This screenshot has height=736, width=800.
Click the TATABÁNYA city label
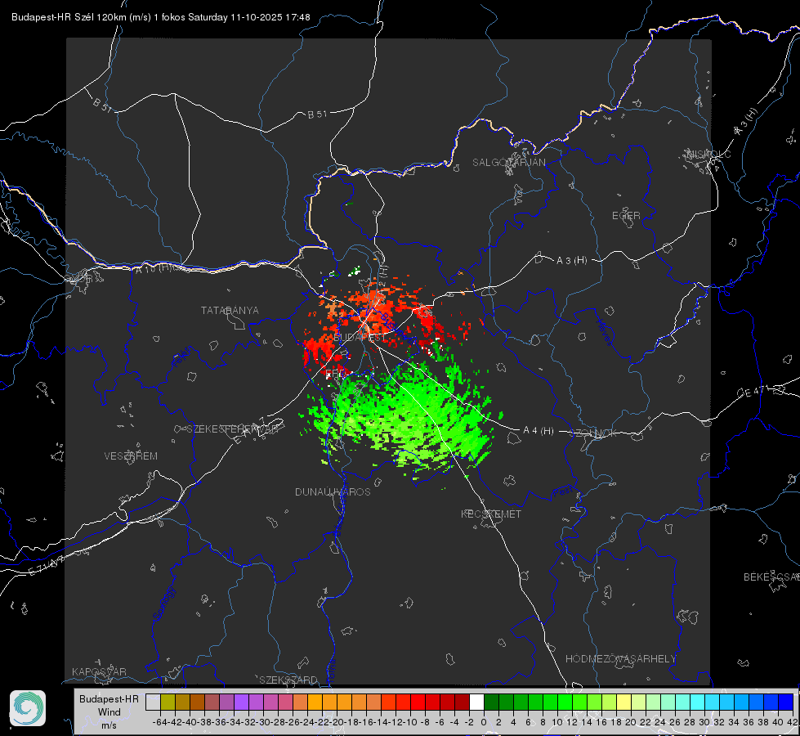[230, 310]
